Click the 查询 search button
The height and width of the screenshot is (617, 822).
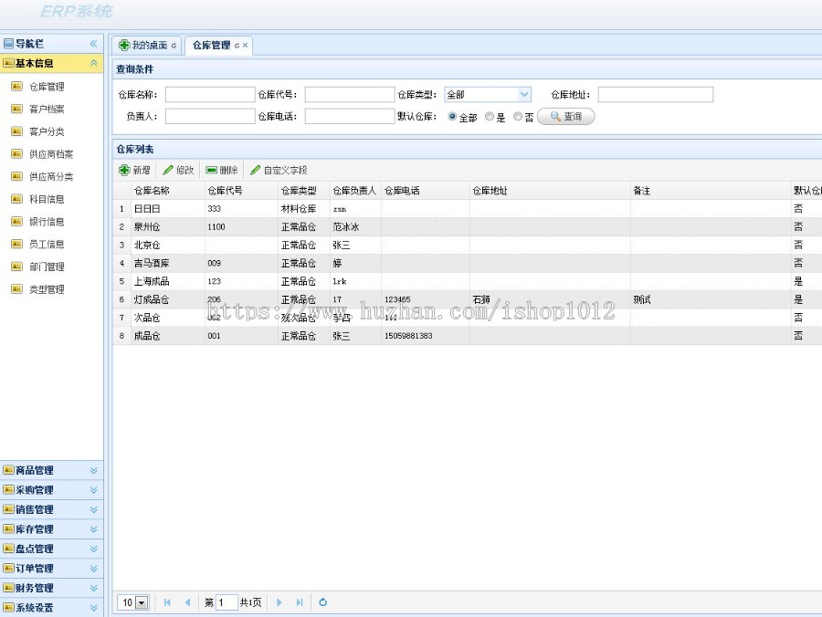pos(565,116)
